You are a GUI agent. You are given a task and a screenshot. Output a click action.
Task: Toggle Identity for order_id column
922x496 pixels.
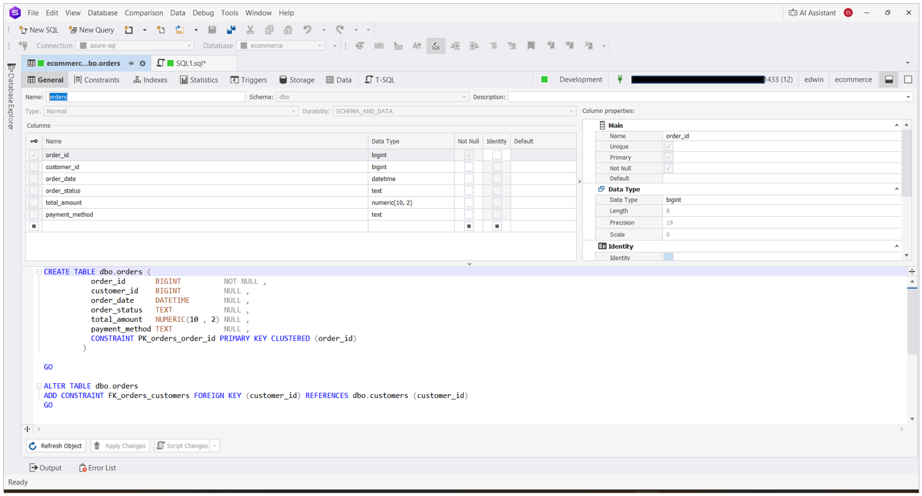pyautogui.click(x=497, y=155)
